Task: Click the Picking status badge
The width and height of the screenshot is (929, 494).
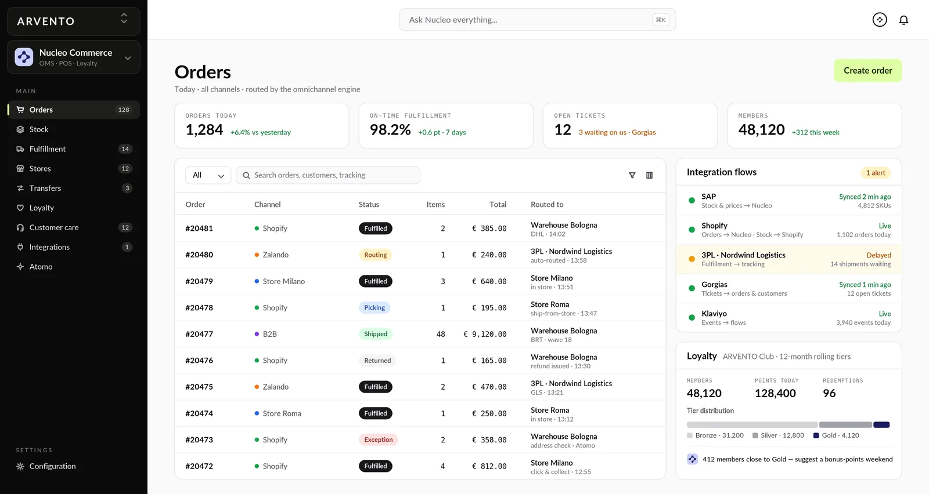Action: [x=375, y=308]
